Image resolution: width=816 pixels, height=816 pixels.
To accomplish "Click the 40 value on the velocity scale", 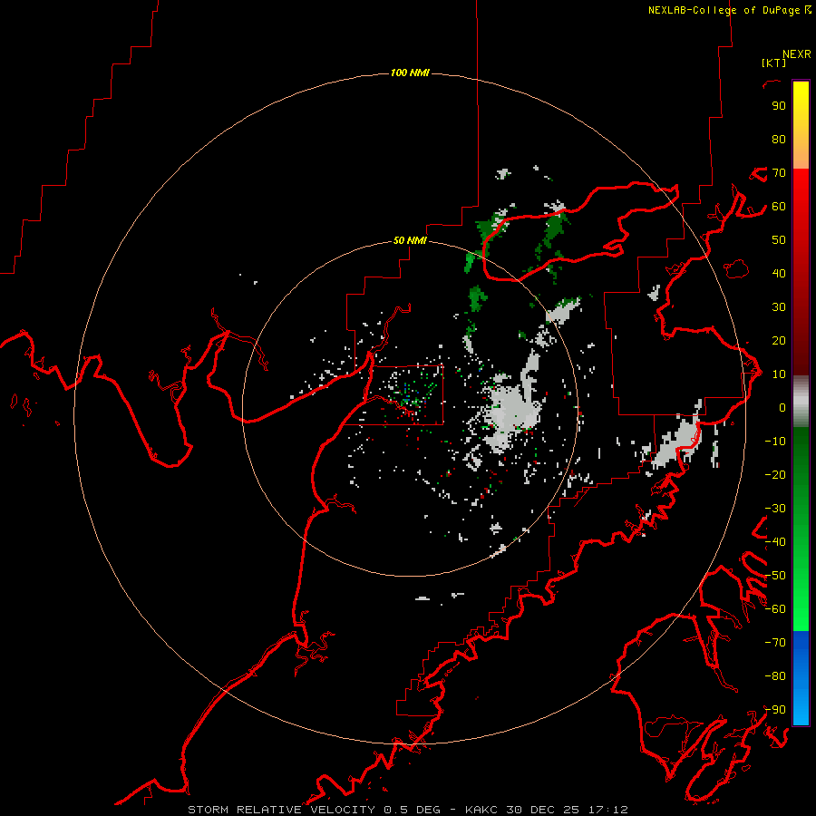I will (779, 274).
